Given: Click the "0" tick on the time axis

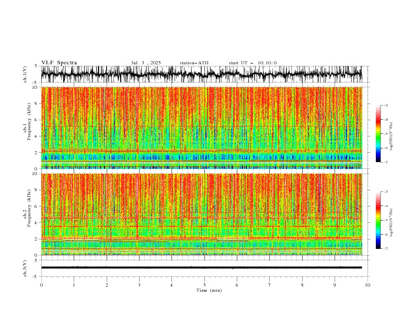Looking at the screenshot, I should coord(41,285).
